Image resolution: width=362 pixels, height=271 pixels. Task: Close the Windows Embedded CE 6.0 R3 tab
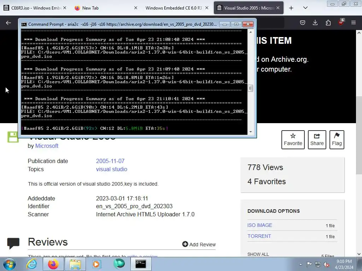coord(207,8)
